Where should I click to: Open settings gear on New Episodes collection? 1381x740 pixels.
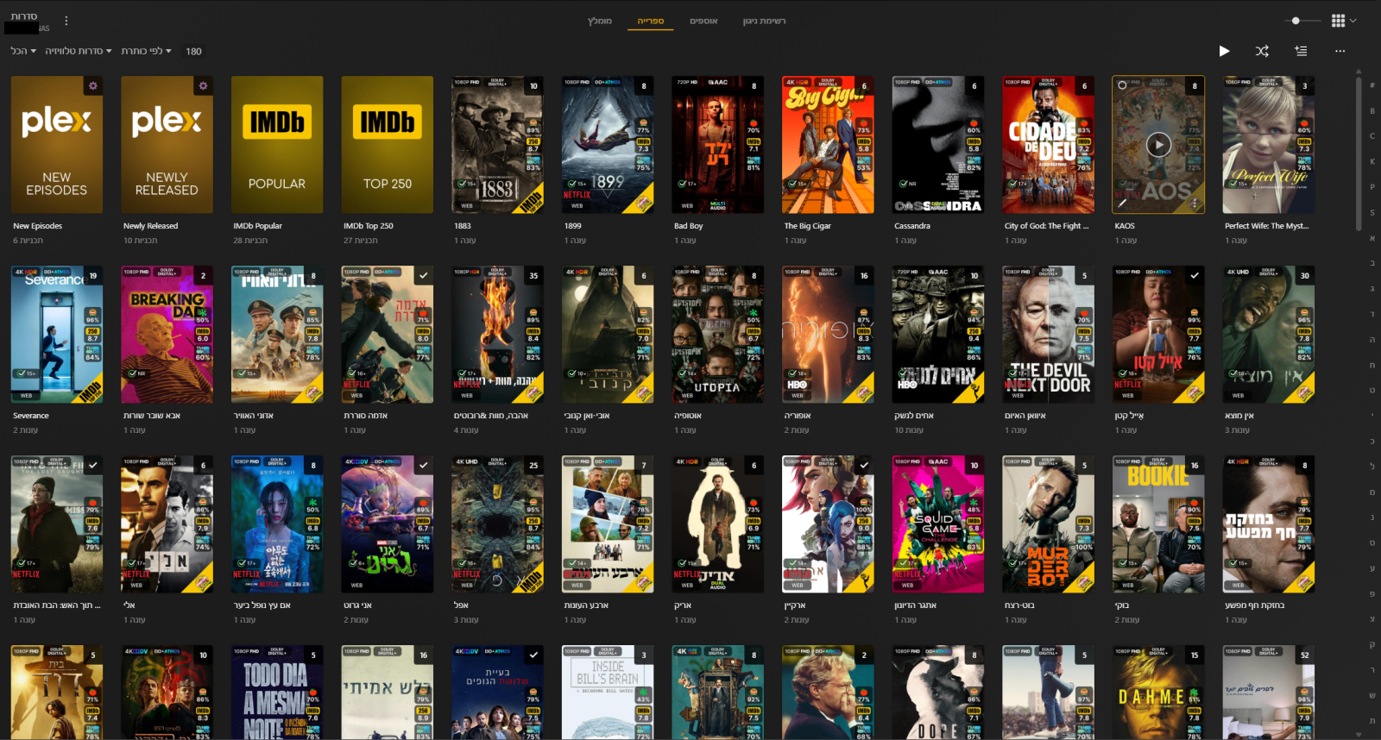(x=93, y=85)
